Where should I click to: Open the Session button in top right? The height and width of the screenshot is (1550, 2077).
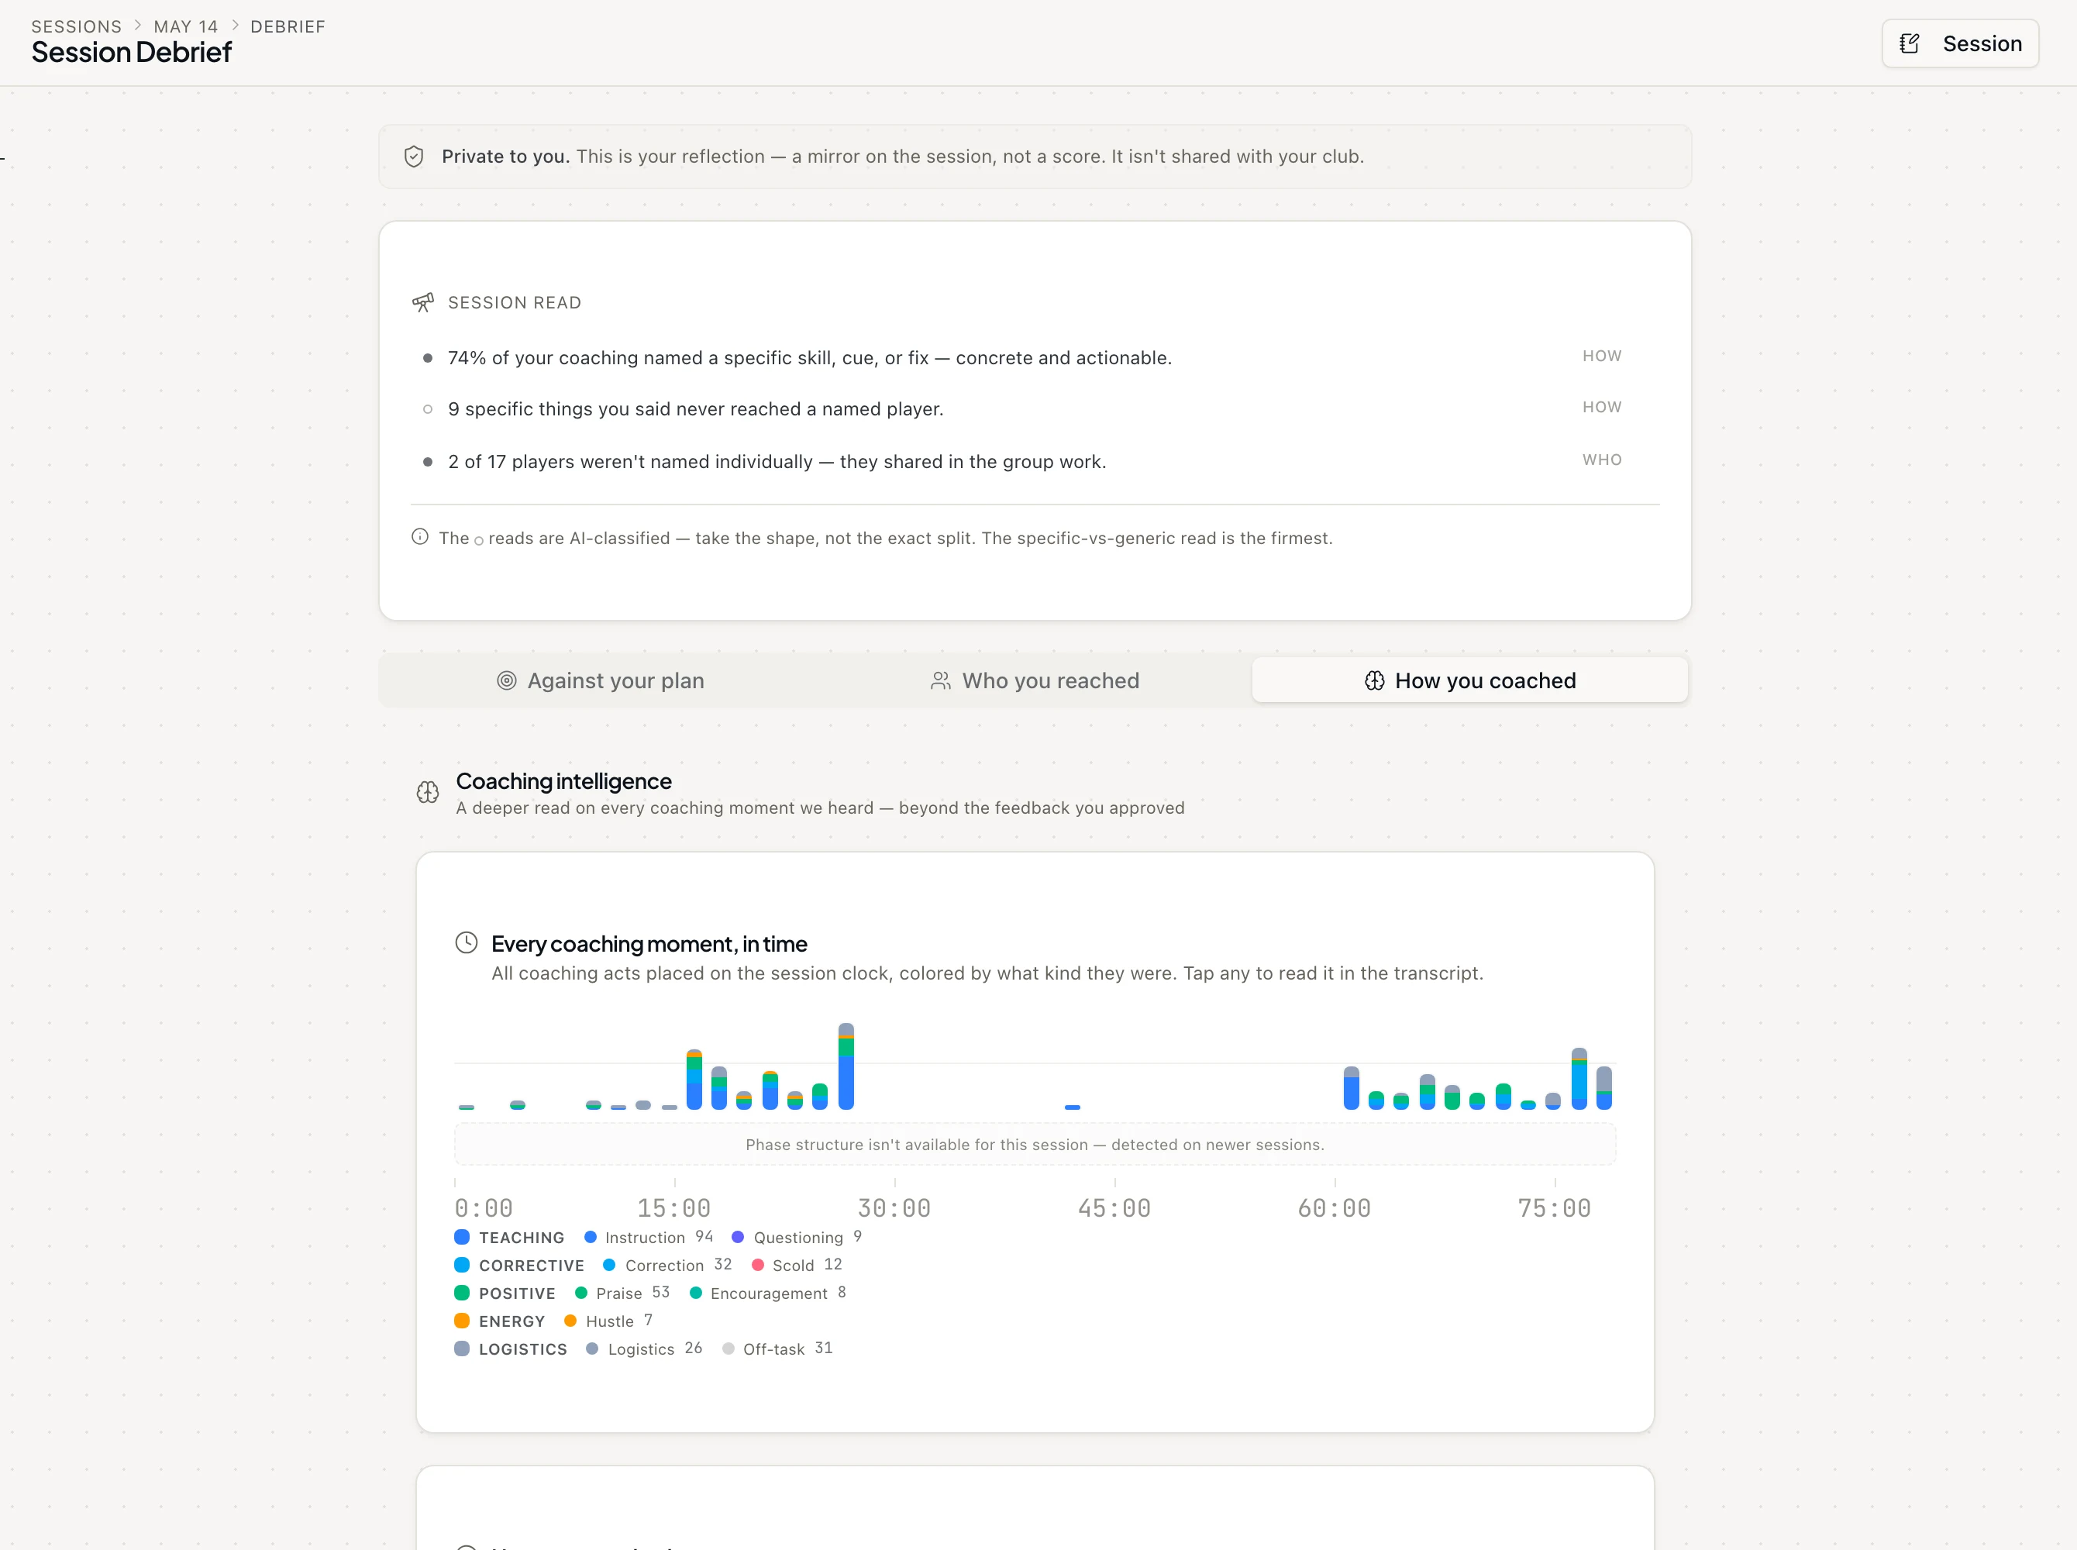(x=1960, y=43)
